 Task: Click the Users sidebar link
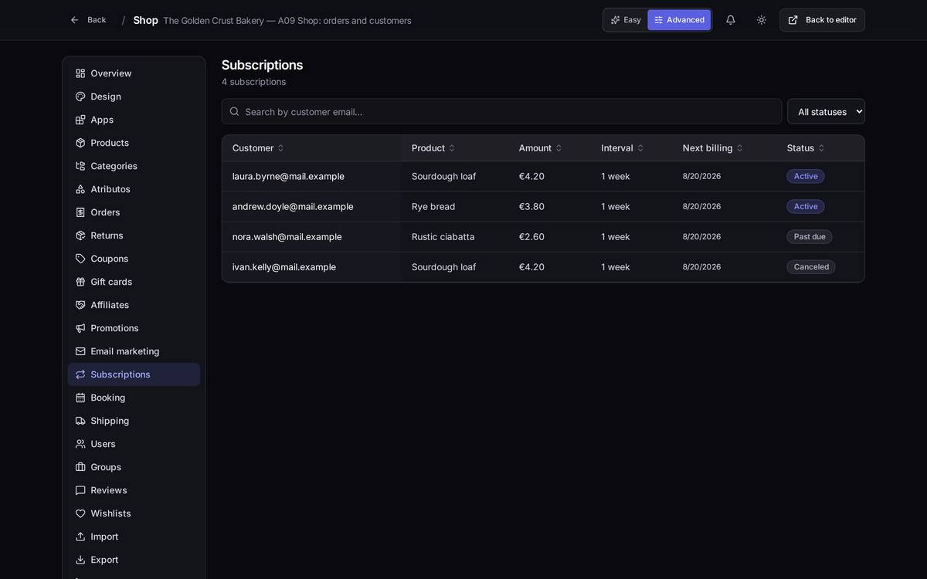(x=134, y=444)
